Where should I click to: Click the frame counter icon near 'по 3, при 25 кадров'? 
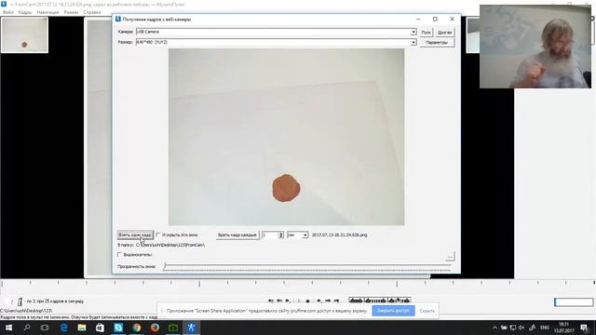[x=20, y=301]
